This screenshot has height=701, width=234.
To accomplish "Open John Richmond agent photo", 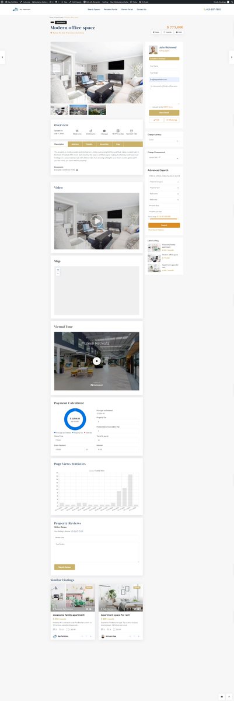I will 153,50.
